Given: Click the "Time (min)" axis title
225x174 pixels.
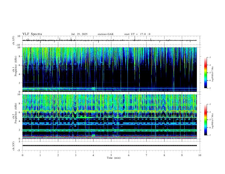Looking at the screenshot, I should [114, 158].
